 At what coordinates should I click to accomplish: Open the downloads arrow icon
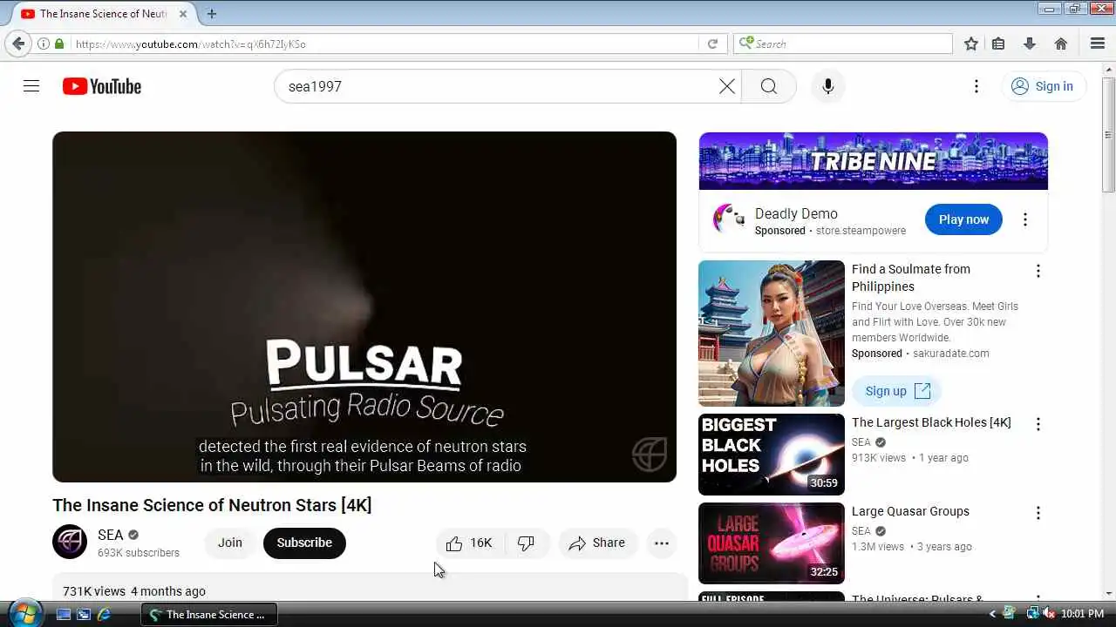(1030, 44)
